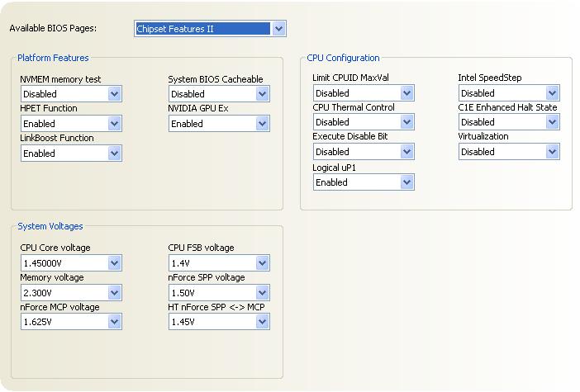Expand the nForce MCP voltage dropdown
This screenshot has width=580, height=392.
click(x=114, y=322)
